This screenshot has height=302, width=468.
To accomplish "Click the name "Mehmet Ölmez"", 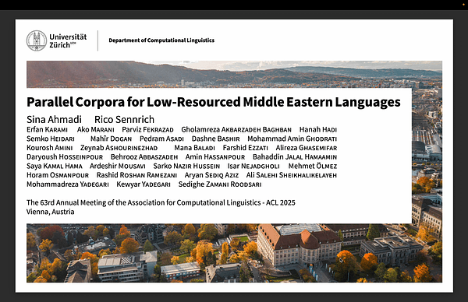I will coord(313,166).
